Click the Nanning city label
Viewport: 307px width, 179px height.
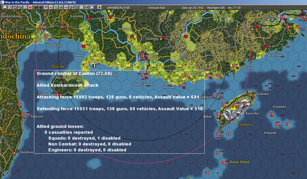point(77,16)
